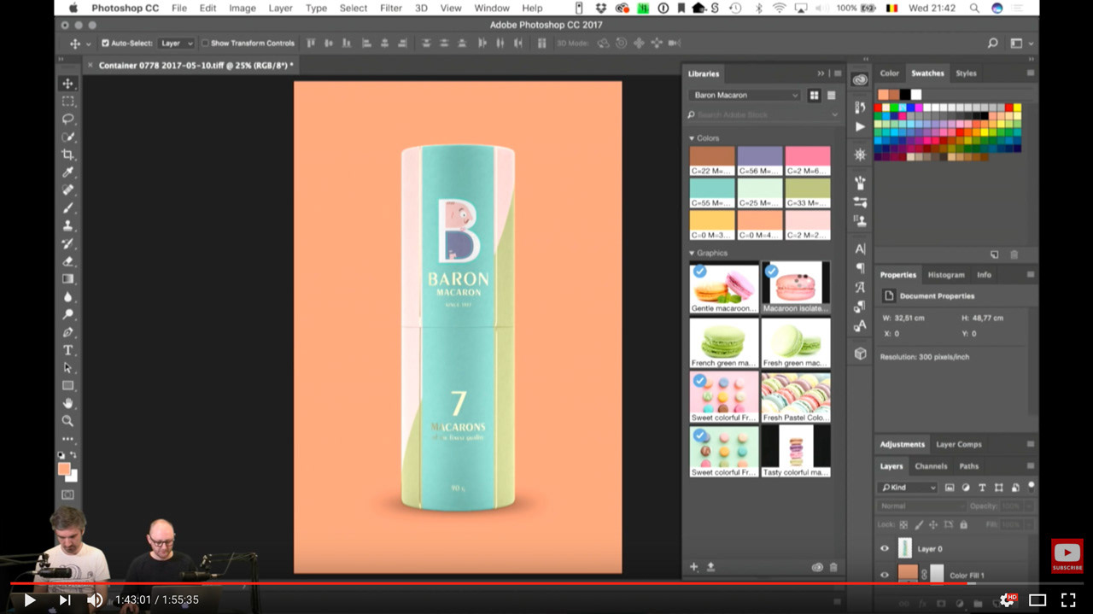Toggle layer filtering switch on or off
Screen dimensions: 1093x614
pos(1031,486)
